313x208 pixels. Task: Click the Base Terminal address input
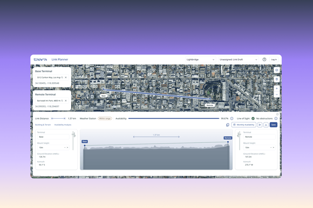(52, 77)
